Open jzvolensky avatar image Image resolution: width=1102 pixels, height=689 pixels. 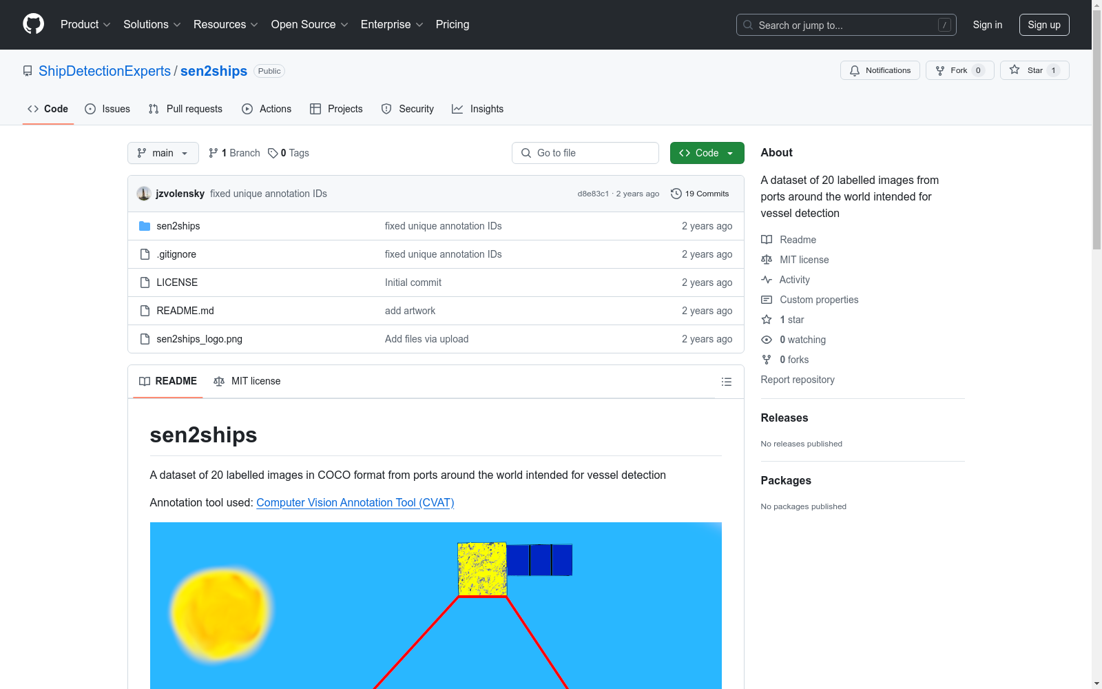[x=144, y=194]
